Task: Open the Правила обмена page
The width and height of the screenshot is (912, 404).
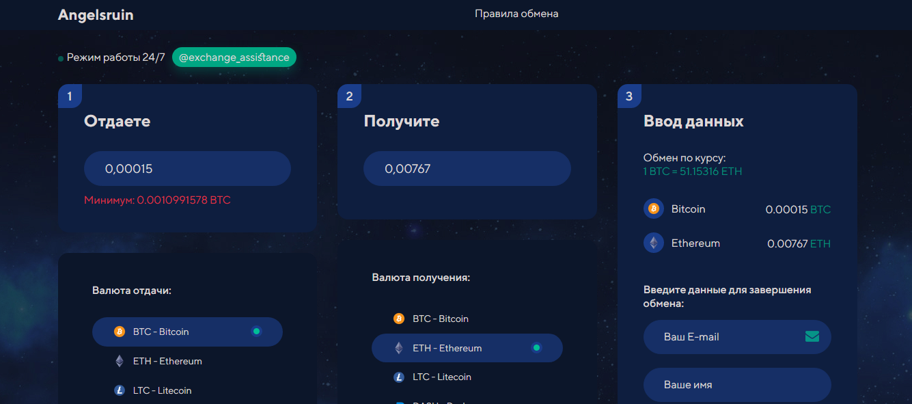Action: point(516,14)
